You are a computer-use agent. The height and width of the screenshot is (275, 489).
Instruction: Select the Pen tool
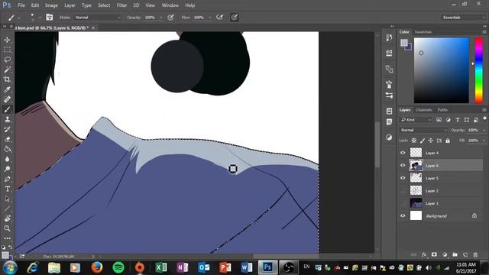[x=7, y=179]
